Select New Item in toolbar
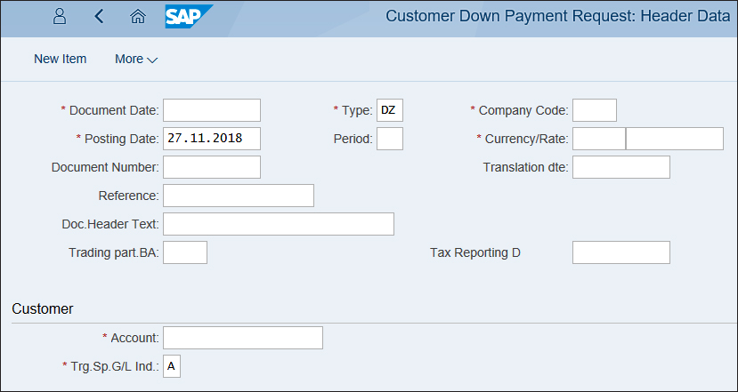The image size is (738, 392). point(61,60)
